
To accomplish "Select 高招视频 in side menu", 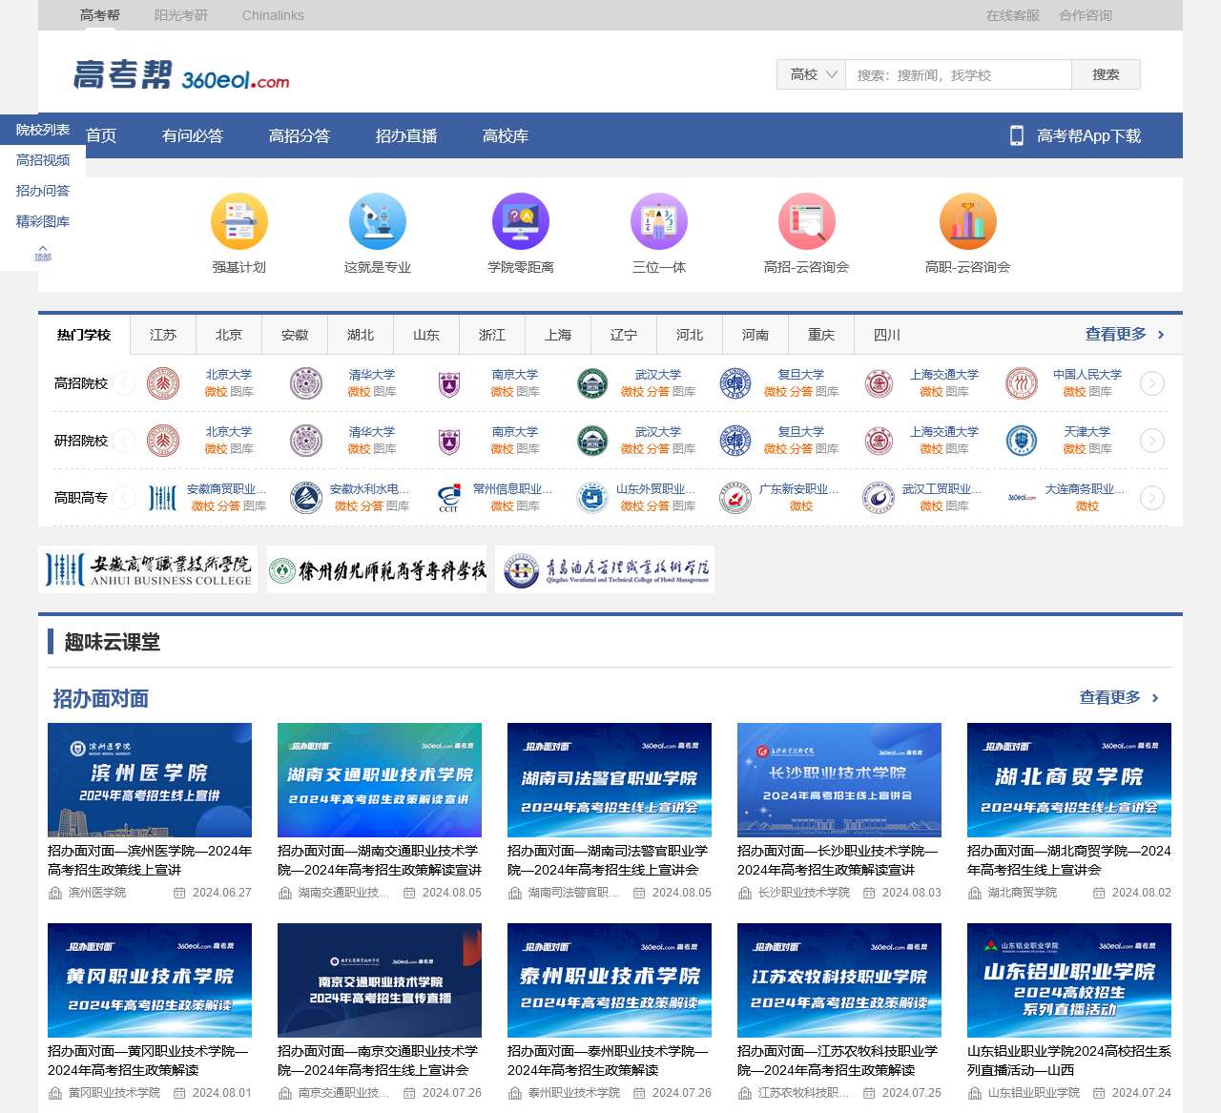I will 43,160.
